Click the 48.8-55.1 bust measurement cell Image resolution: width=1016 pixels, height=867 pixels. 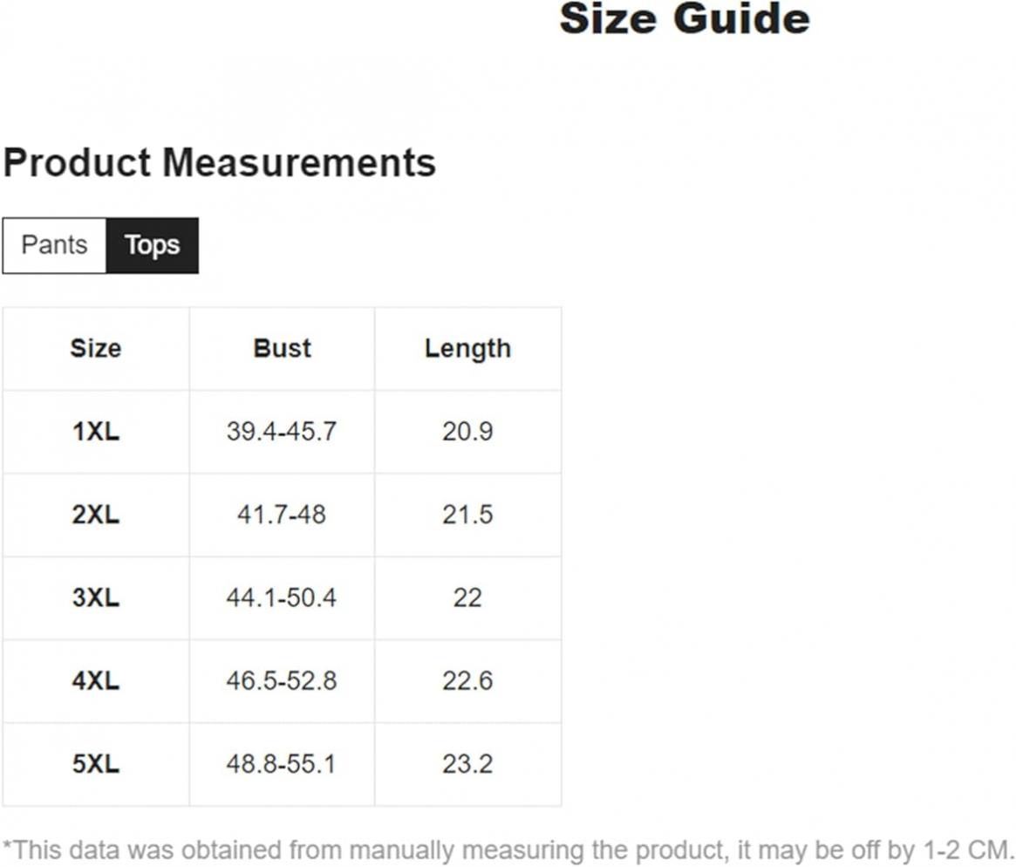click(x=282, y=764)
